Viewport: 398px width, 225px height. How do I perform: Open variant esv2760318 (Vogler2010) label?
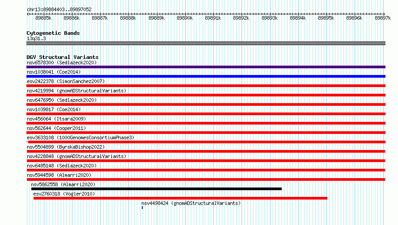pyautogui.click(x=64, y=194)
